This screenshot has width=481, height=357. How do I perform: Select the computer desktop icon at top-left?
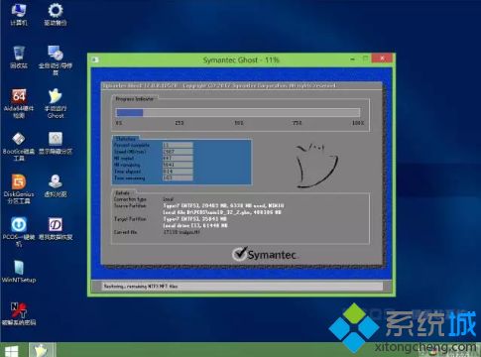point(19,14)
